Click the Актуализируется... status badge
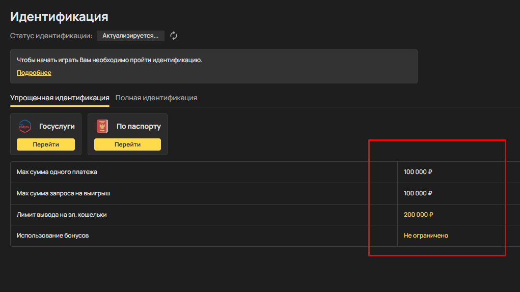 pyautogui.click(x=130, y=36)
